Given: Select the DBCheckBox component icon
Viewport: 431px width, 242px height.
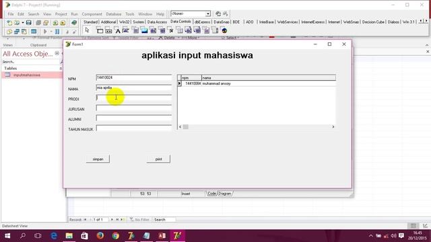Looking at the screenshot, I should [x=170, y=30].
